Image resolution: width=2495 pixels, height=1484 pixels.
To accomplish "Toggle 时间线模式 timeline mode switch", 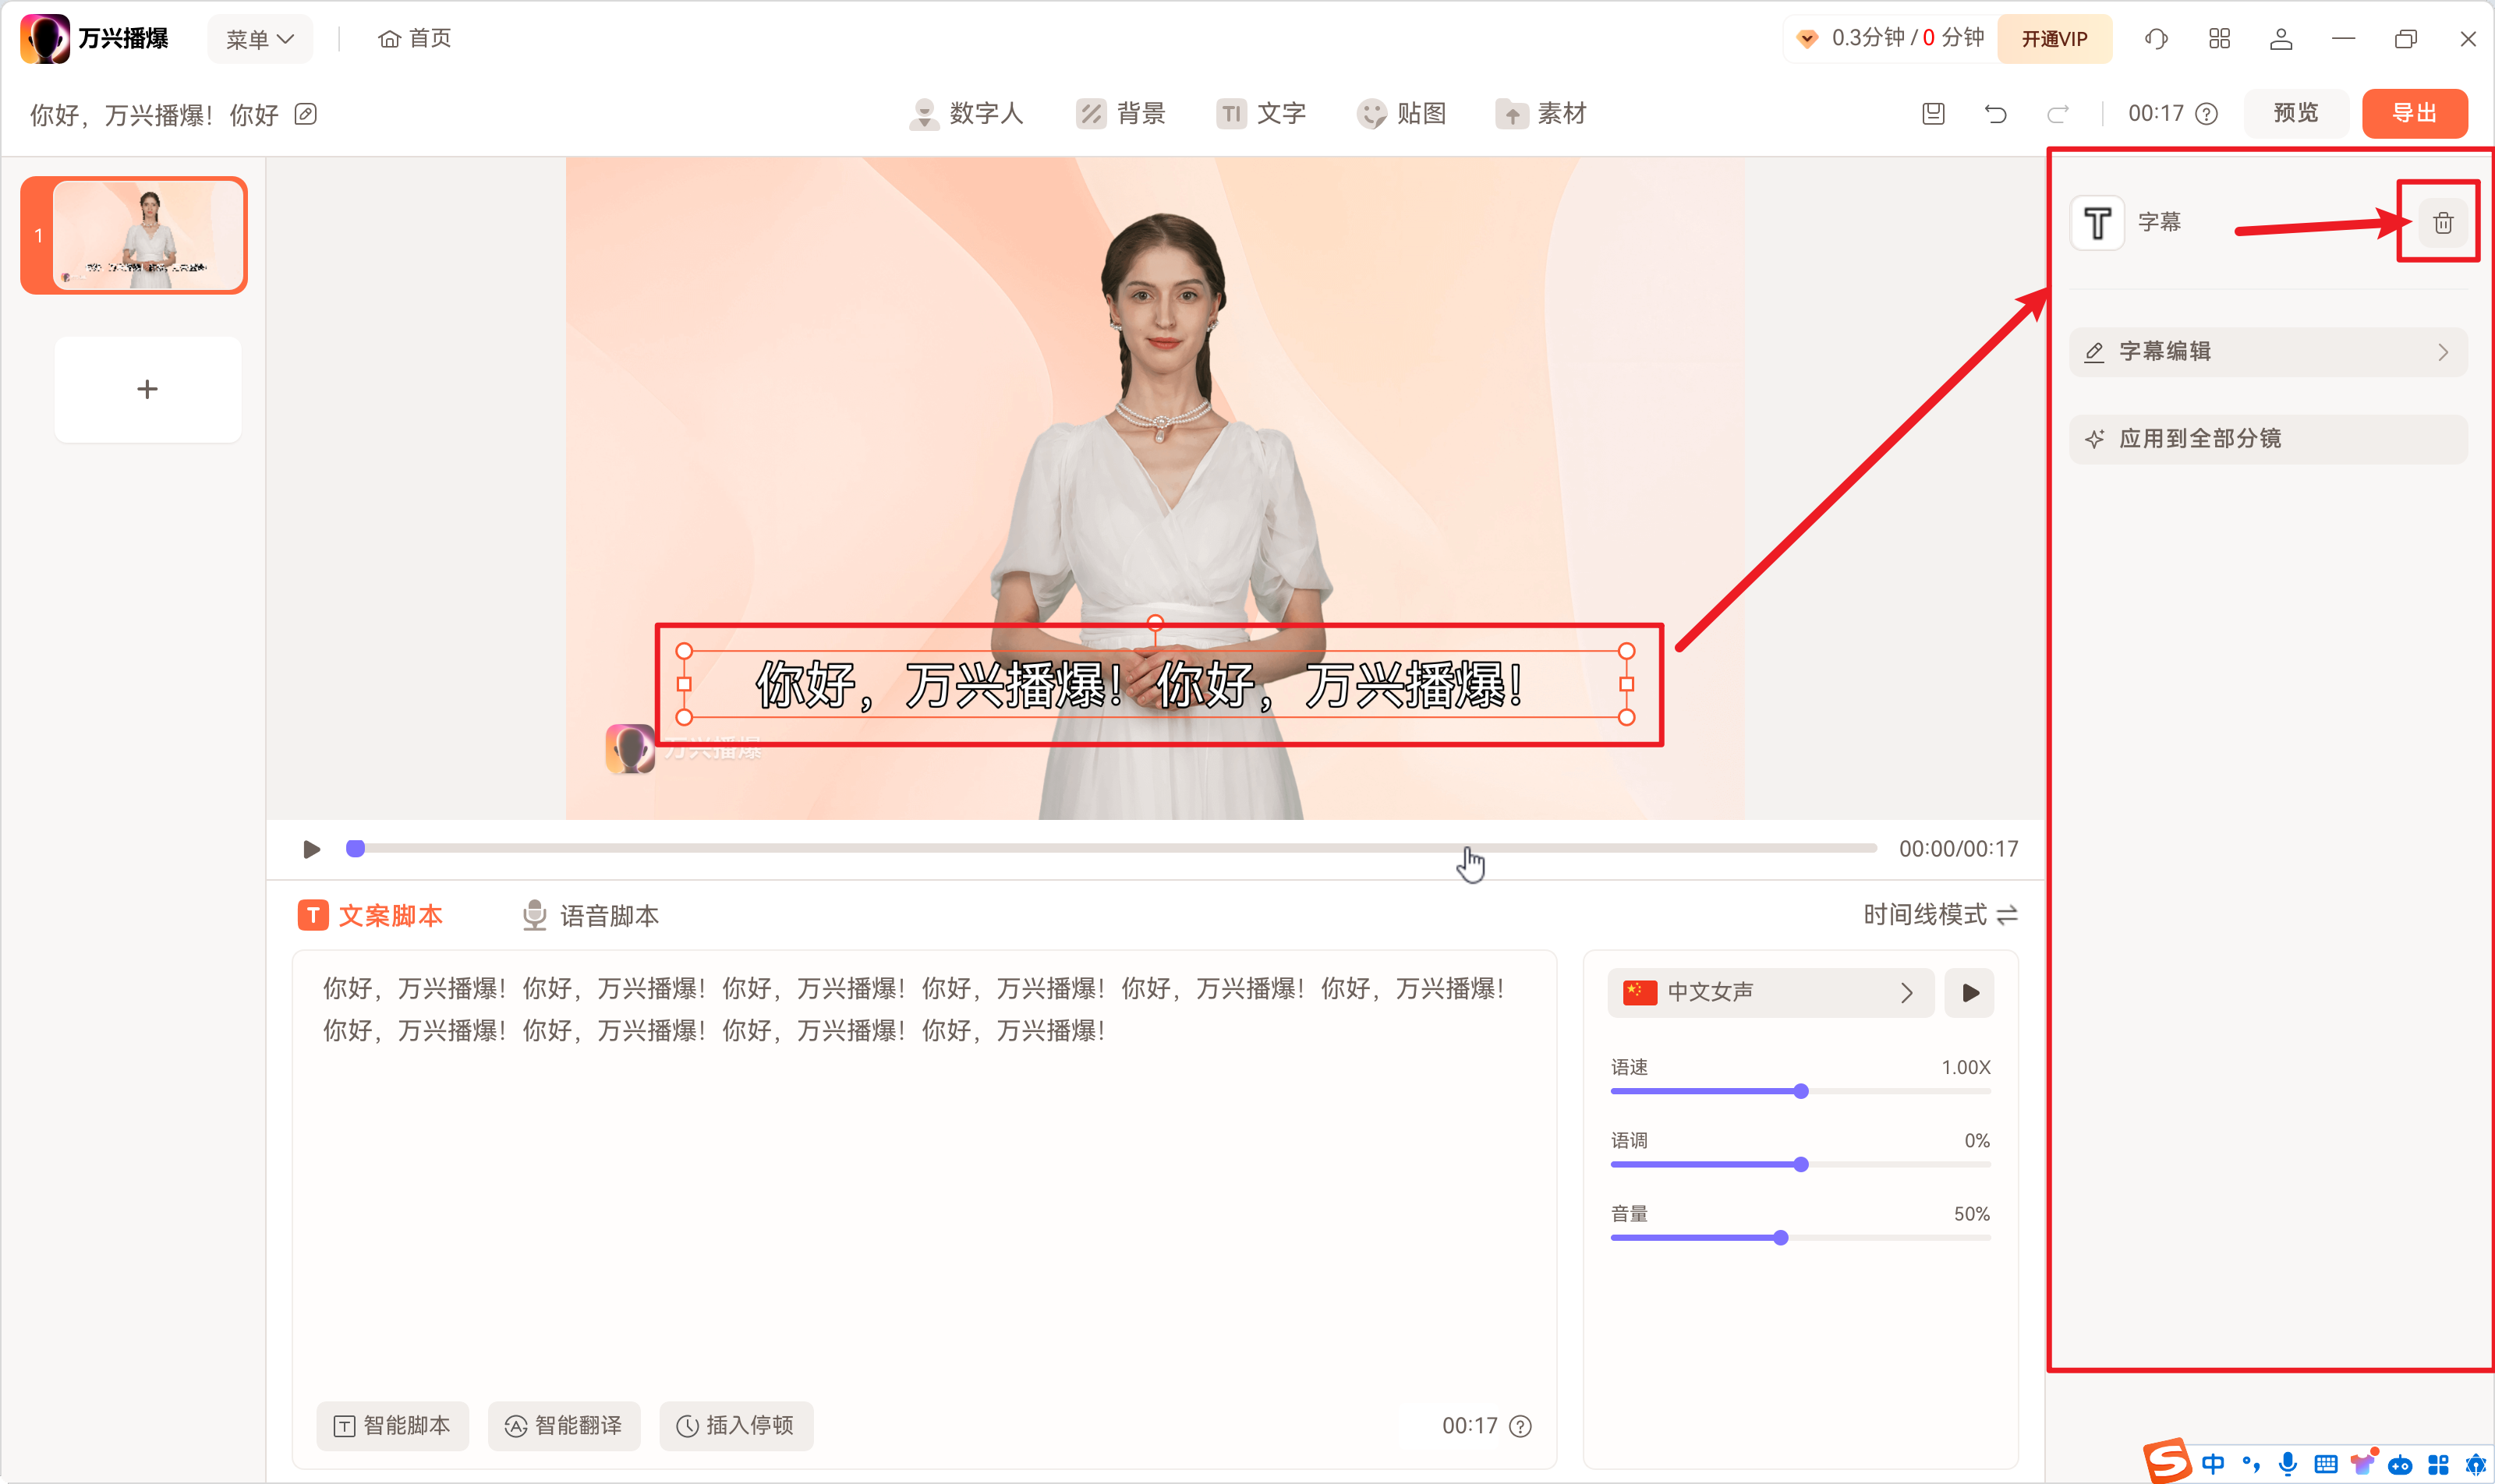I will (1940, 915).
